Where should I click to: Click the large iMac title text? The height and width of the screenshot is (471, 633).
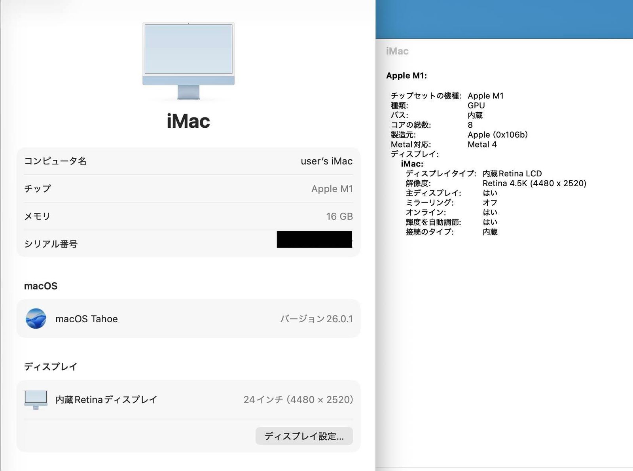(x=188, y=121)
